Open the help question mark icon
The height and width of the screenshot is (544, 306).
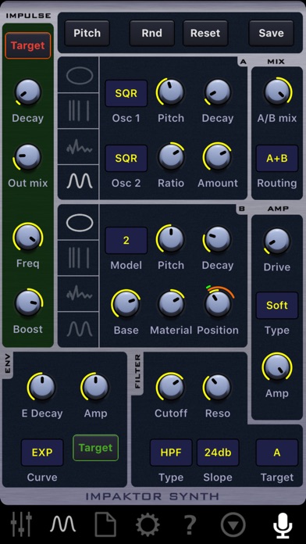190,524
